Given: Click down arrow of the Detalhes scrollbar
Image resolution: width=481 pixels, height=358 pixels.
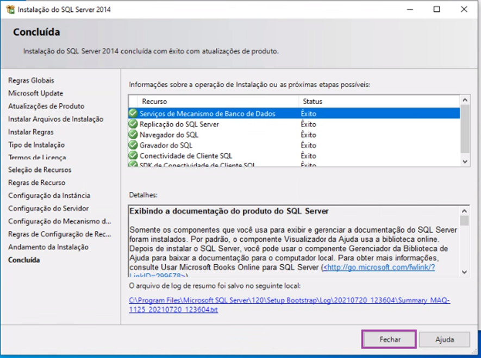Looking at the screenshot, I should pyautogui.click(x=465, y=272).
